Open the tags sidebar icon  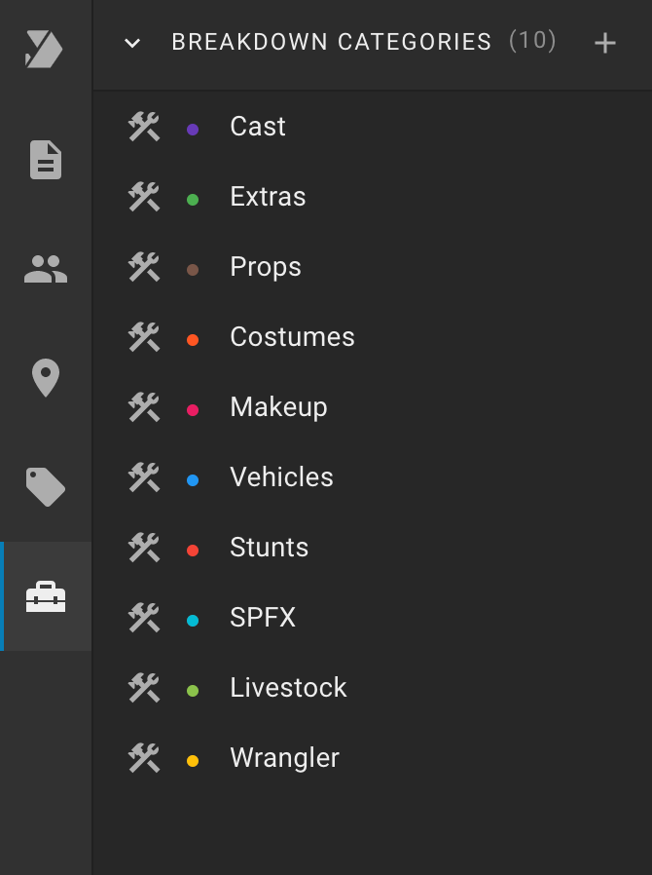pos(46,487)
